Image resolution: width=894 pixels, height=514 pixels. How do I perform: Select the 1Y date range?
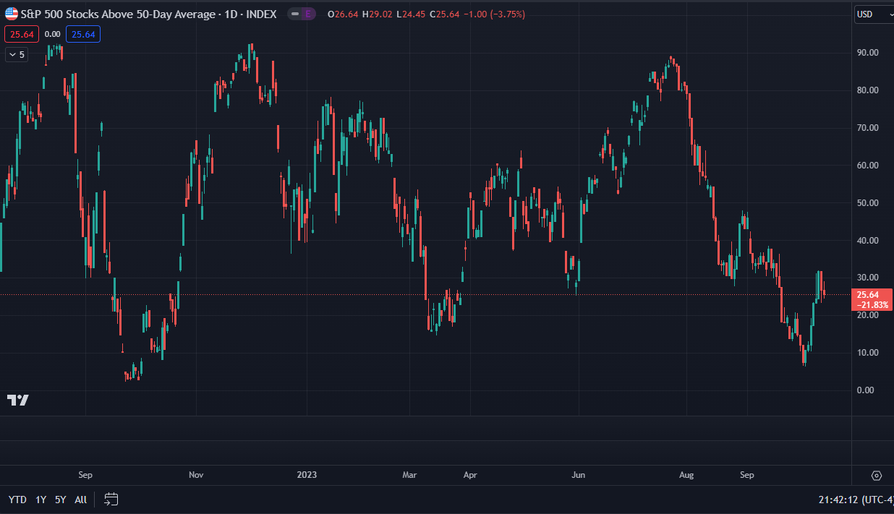(x=41, y=499)
